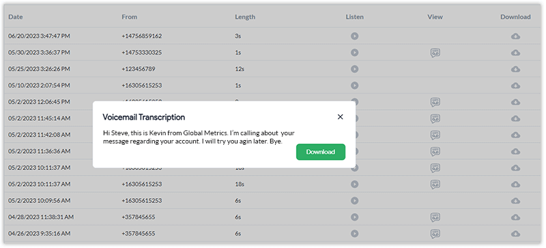This screenshot has height=248, width=546.
Task: Download the 06/20/2023 voicemail via cloud icon
Action: coord(515,36)
